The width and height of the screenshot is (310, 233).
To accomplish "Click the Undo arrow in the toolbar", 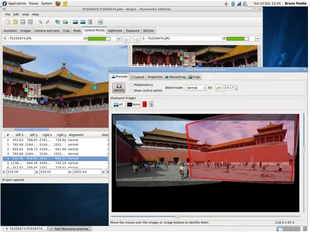I will 40,22.
